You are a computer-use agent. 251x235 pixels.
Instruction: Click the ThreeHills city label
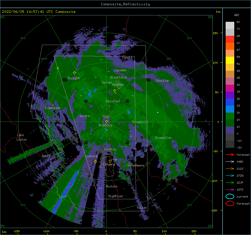click(140, 122)
